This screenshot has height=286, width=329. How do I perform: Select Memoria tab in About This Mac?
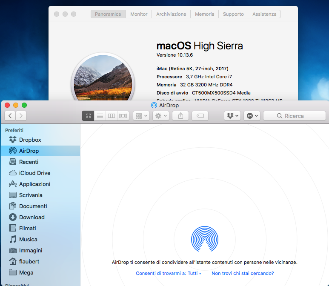tap(205, 14)
